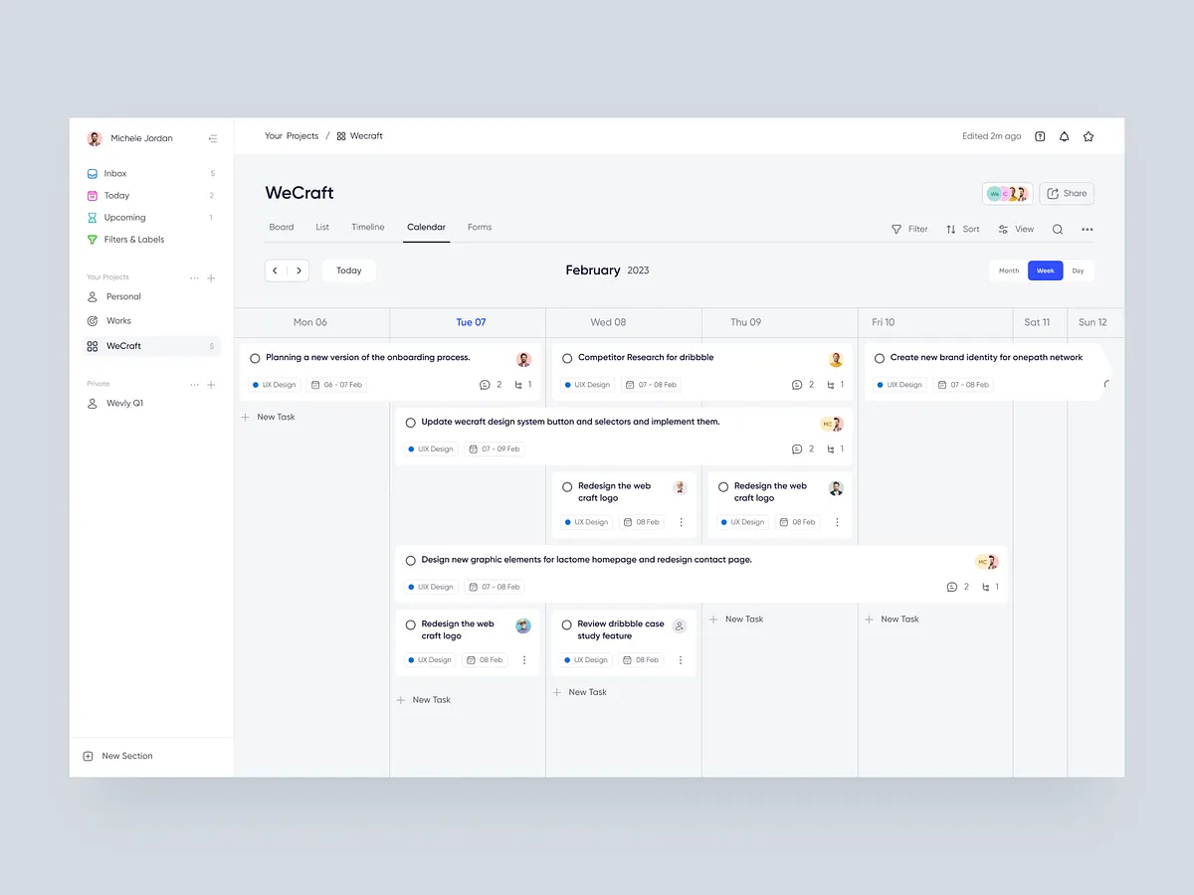
Task: Select the Today view icon
Action: point(92,195)
